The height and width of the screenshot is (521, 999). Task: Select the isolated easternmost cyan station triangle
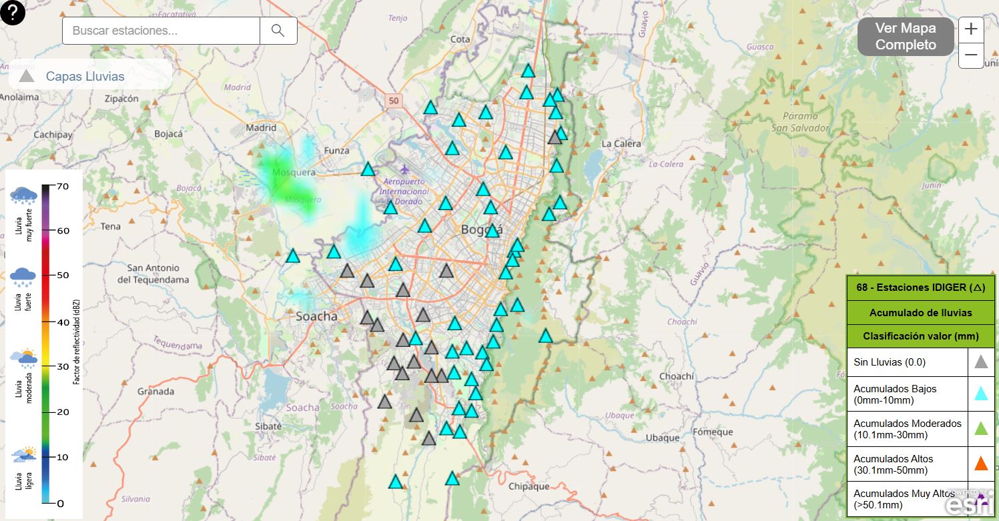click(x=546, y=336)
